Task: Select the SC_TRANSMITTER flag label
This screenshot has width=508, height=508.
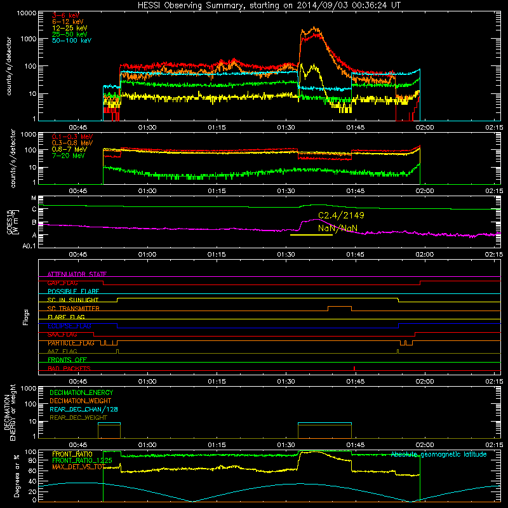Action: click(74, 309)
